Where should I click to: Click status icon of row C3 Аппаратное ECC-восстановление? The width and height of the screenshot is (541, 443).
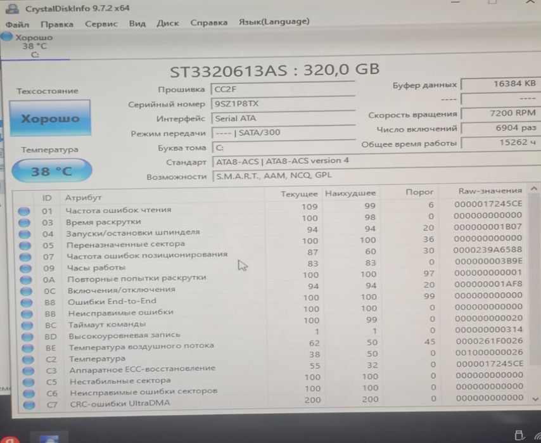(29, 371)
